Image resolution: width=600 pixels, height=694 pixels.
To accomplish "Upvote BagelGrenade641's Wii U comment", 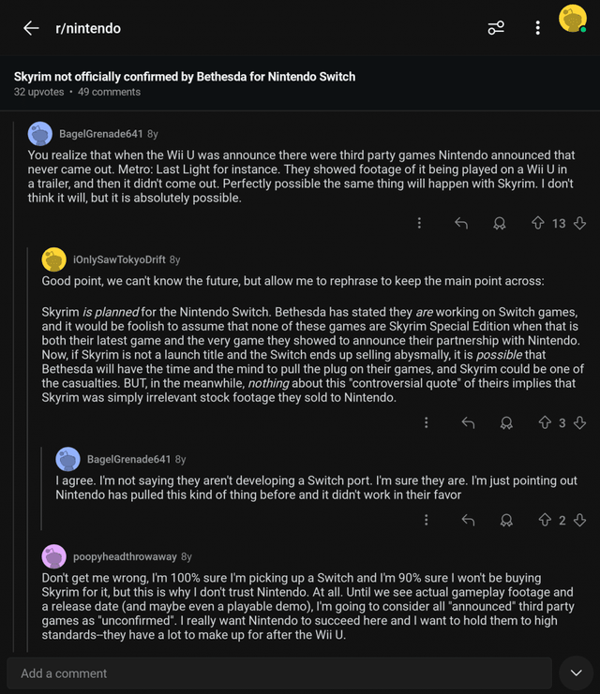I will point(538,223).
